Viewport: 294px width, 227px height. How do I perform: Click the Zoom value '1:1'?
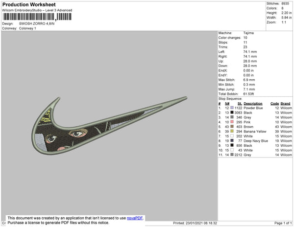coord(284,23)
